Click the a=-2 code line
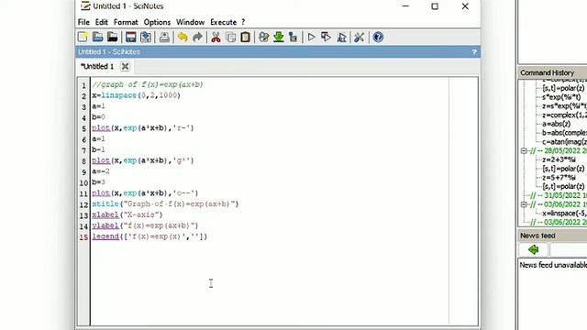 click(x=101, y=171)
